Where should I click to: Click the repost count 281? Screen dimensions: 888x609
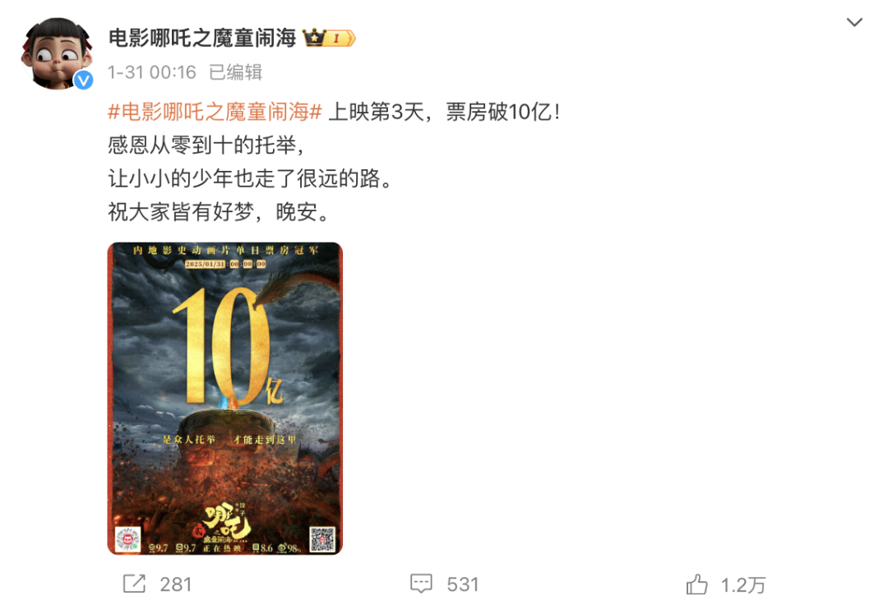176,584
